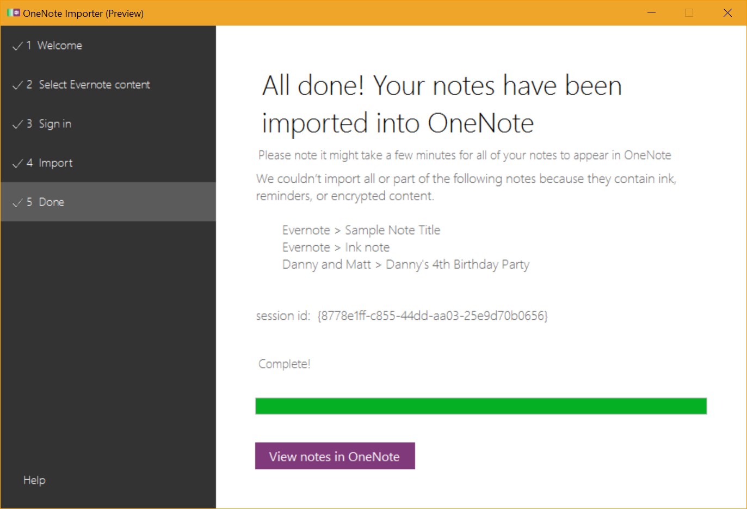Select the Welcome step in the sidebar
747x509 pixels.
(x=60, y=46)
